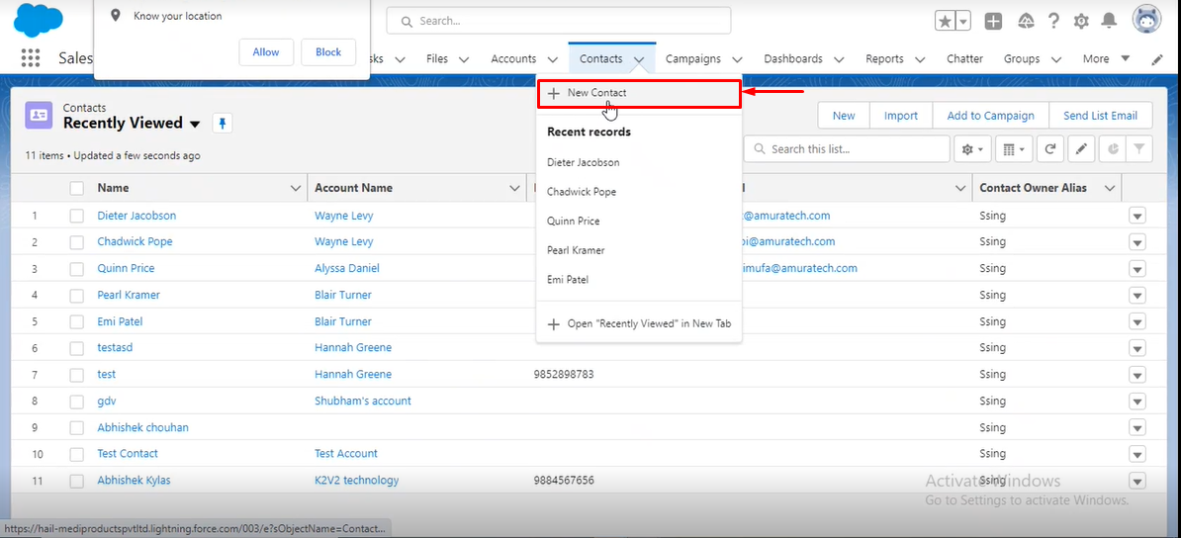The height and width of the screenshot is (538, 1181).
Task: Open the row actions dropdown for Dieter Jacobson
Action: click(x=1137, y=217)
